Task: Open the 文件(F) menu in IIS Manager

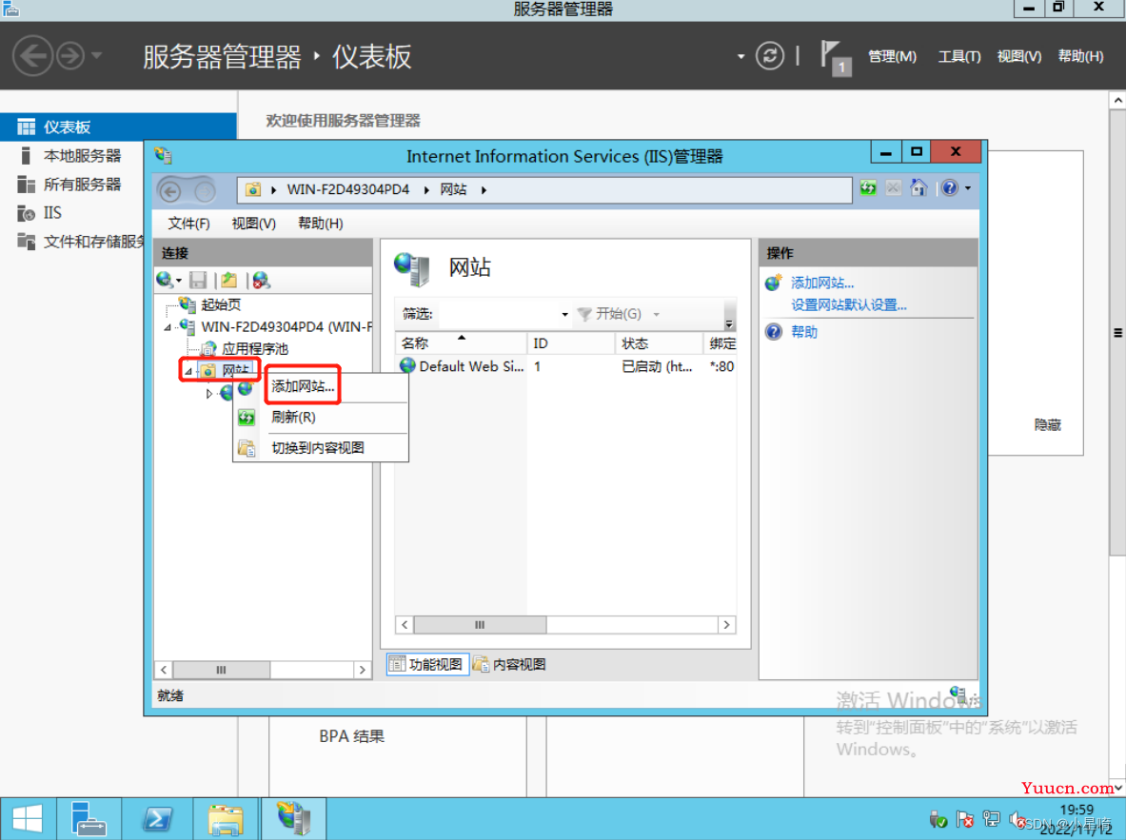Action: pos(188,224)
